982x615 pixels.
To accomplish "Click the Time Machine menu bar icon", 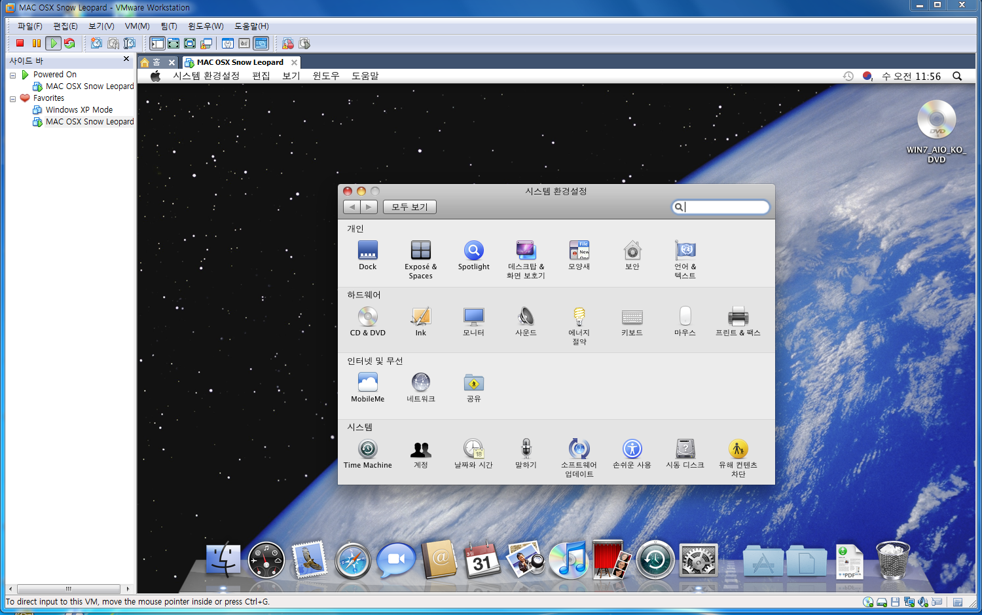I will 848,76.
